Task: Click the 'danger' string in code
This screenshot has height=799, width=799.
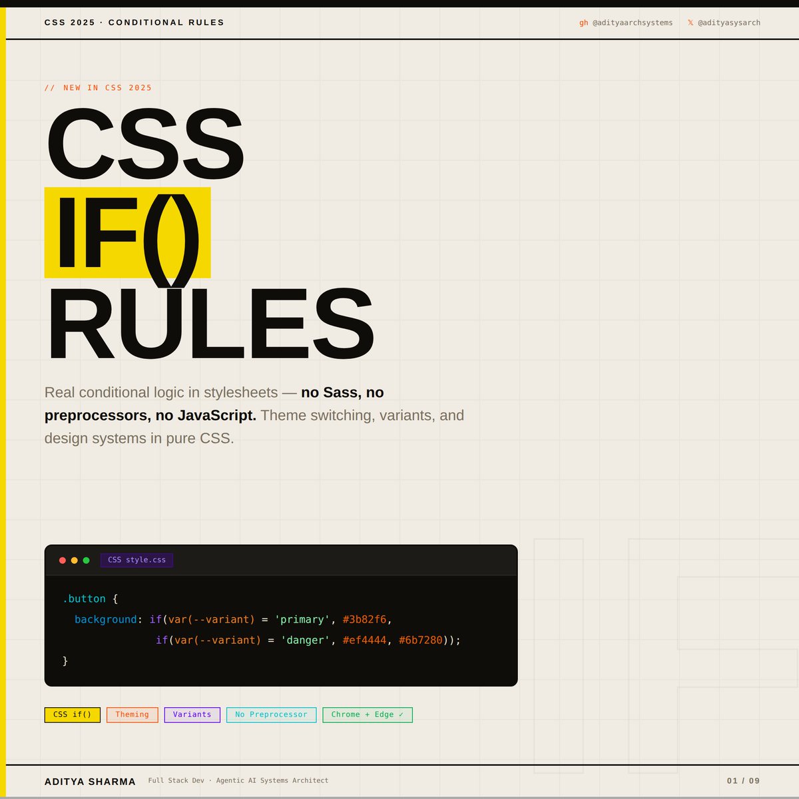Action: tap(306, 641)
